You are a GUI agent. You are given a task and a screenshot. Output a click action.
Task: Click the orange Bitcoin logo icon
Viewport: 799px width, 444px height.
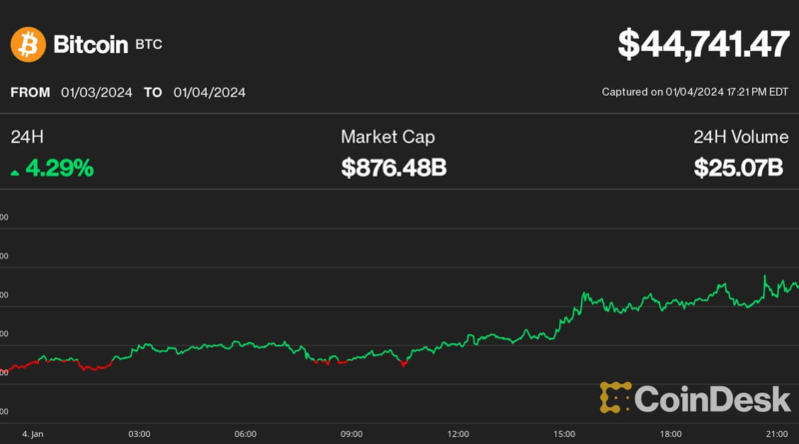[x=27, y=45]
